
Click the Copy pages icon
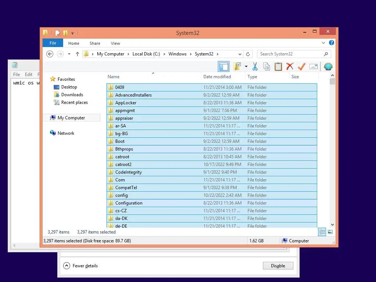click(267, 66)
